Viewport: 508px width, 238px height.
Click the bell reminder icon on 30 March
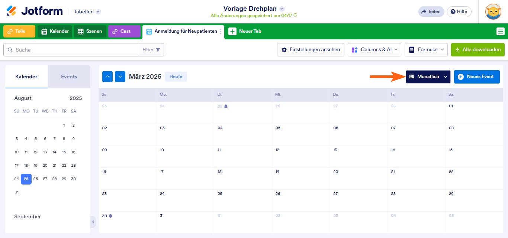tap(110, 216)
